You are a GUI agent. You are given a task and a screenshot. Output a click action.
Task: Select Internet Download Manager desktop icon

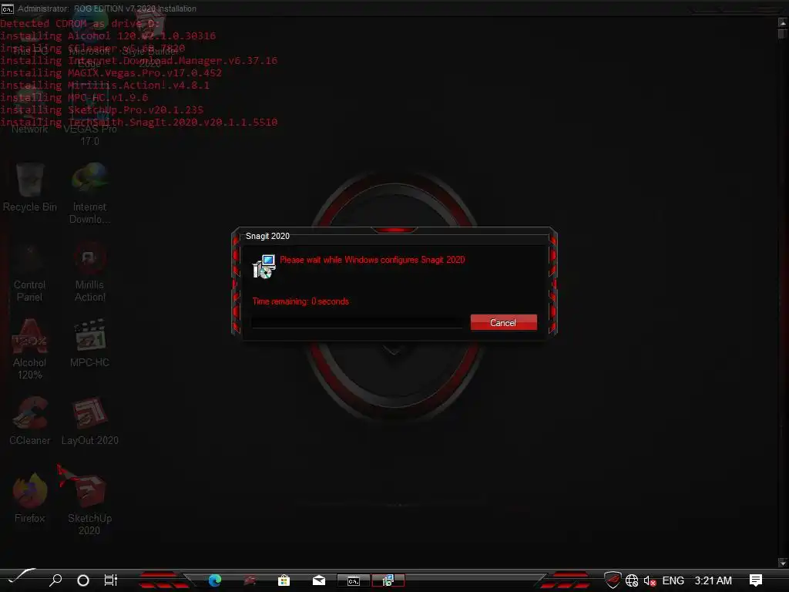point(89,193)
